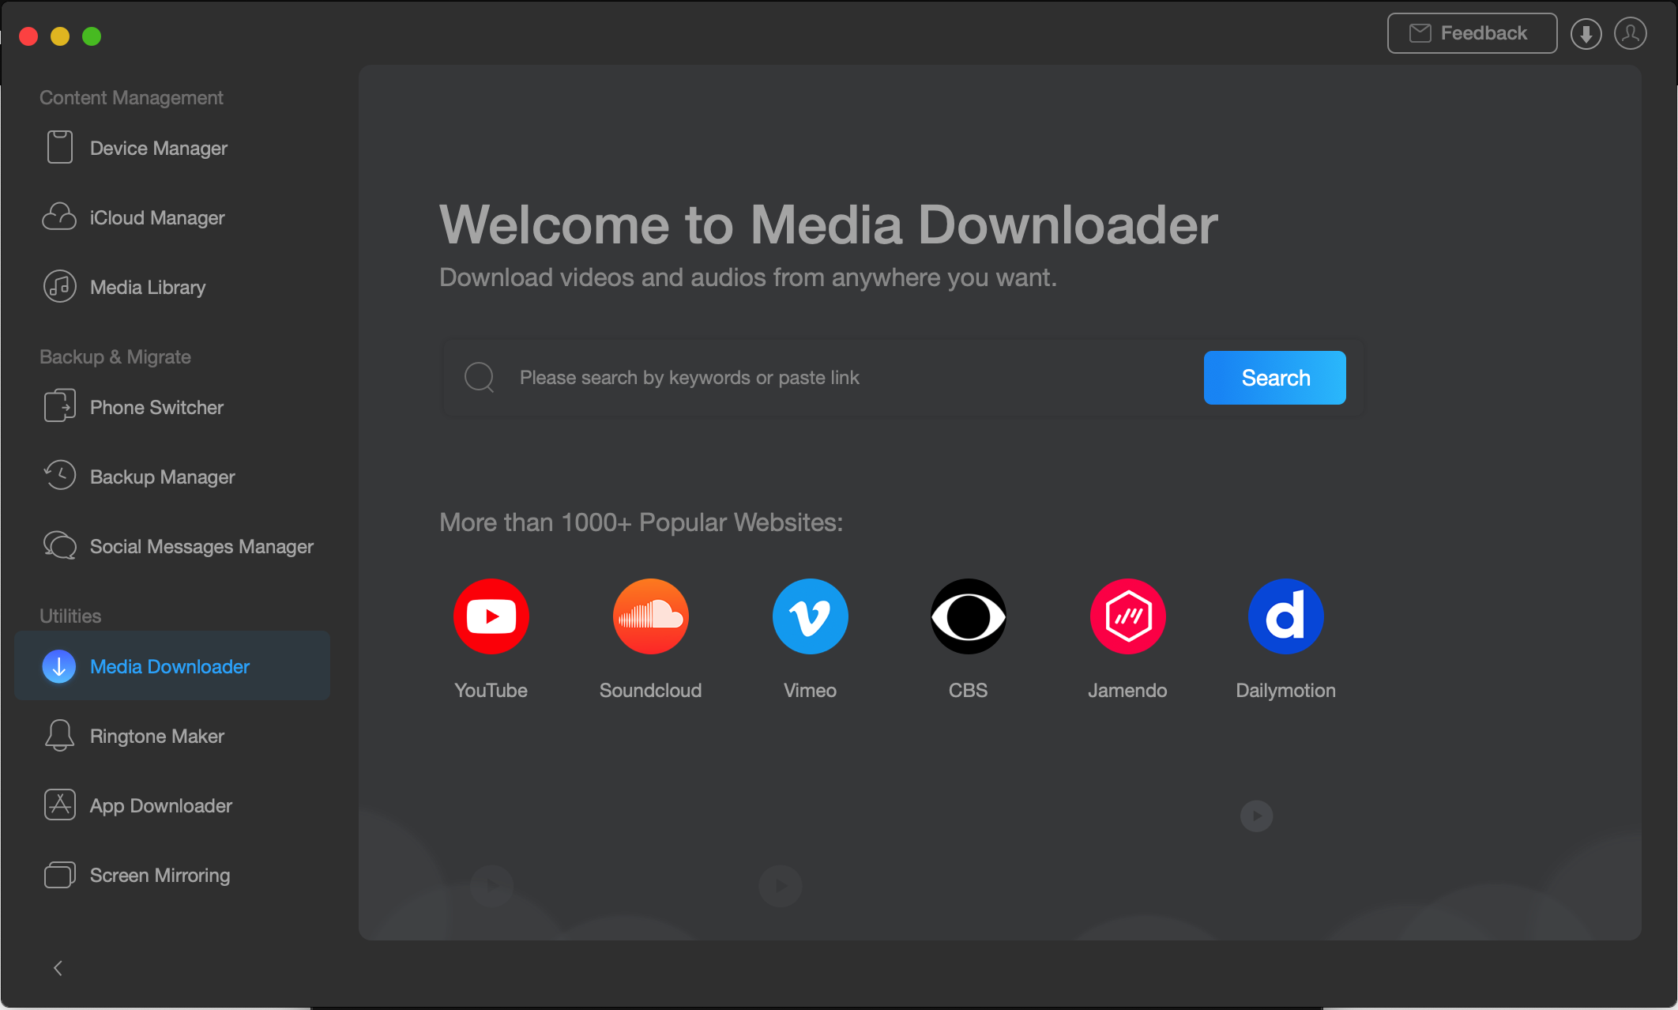Scroll right through platform icons carousel
Screen dimensions: 1678x1010
click(1256, 816)
